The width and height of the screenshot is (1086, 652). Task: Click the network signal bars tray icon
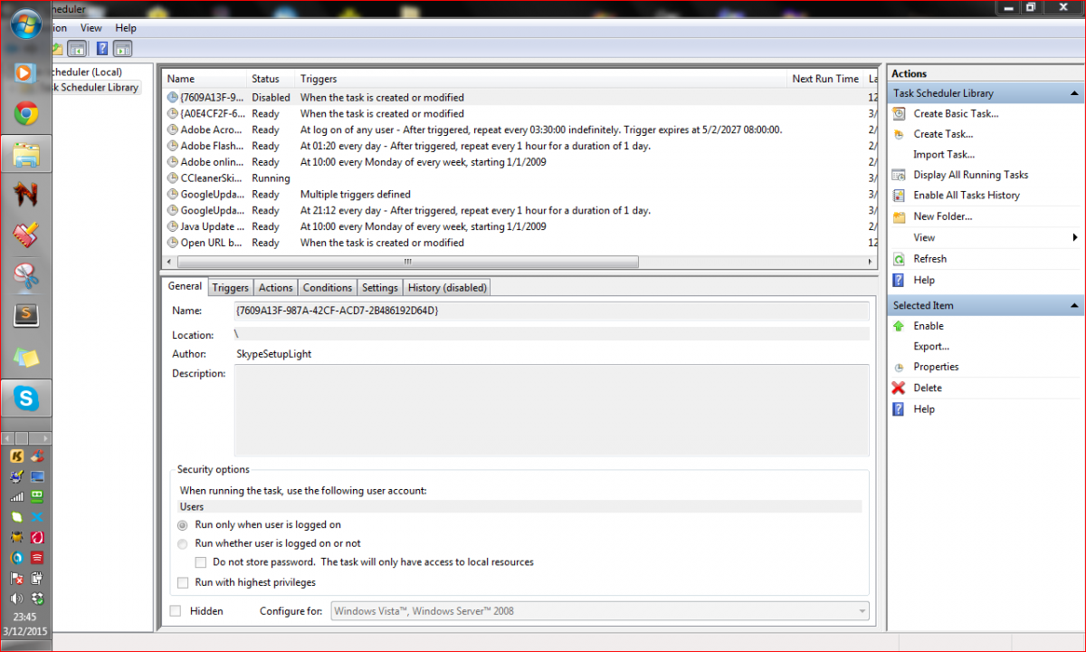coord(16,496)
